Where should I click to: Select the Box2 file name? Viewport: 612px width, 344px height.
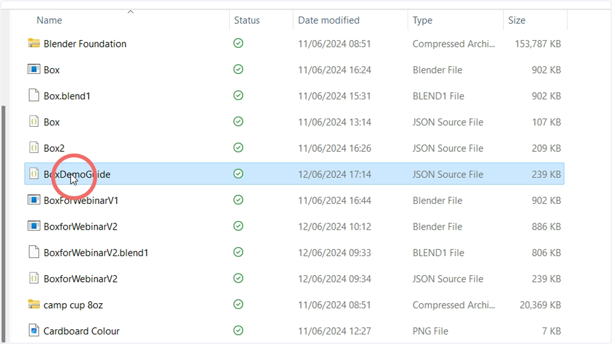click(54, 148)
